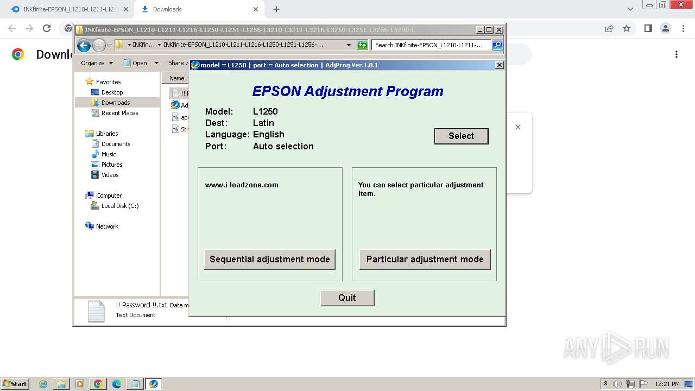Click the taskbar clock showing 12:21 PM
Screen dimensions: 695x391
coord(667,384)
